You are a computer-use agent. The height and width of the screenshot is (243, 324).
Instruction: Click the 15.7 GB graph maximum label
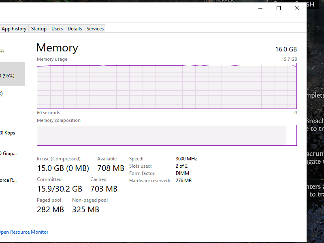coord(289,59)
